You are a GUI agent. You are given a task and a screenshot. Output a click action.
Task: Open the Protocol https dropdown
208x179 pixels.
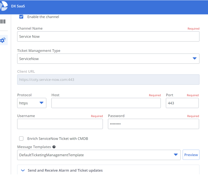pos(32,103)
